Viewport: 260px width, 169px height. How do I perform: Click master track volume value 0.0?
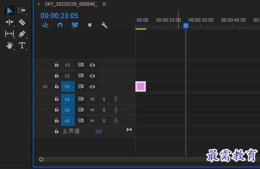[x=99, y=131]
